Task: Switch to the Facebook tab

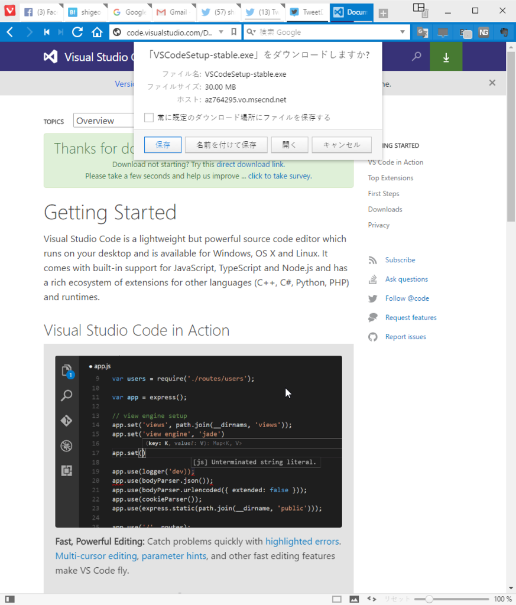Action: [x=40, y=12]
